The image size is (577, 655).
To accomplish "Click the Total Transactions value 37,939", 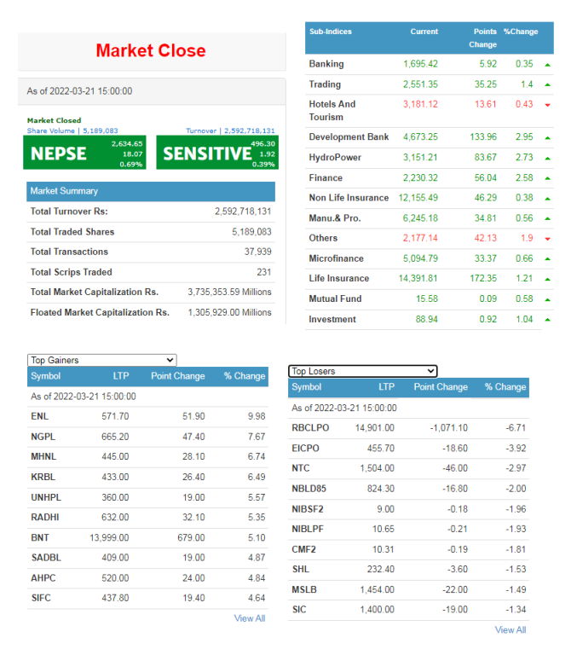I will (x=258, y=252).
